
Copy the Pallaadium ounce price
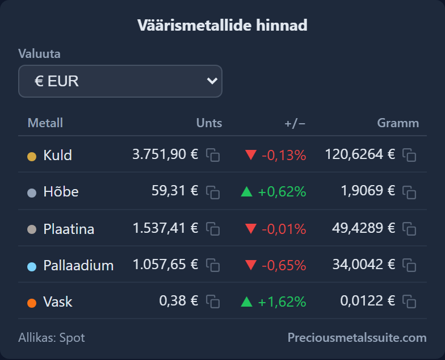click(213, 265)
